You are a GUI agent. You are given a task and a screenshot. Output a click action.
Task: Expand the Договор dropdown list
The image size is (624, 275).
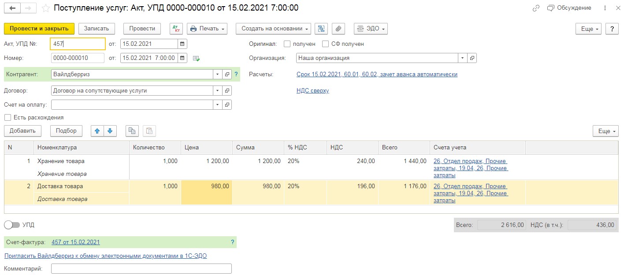point(218,91)
